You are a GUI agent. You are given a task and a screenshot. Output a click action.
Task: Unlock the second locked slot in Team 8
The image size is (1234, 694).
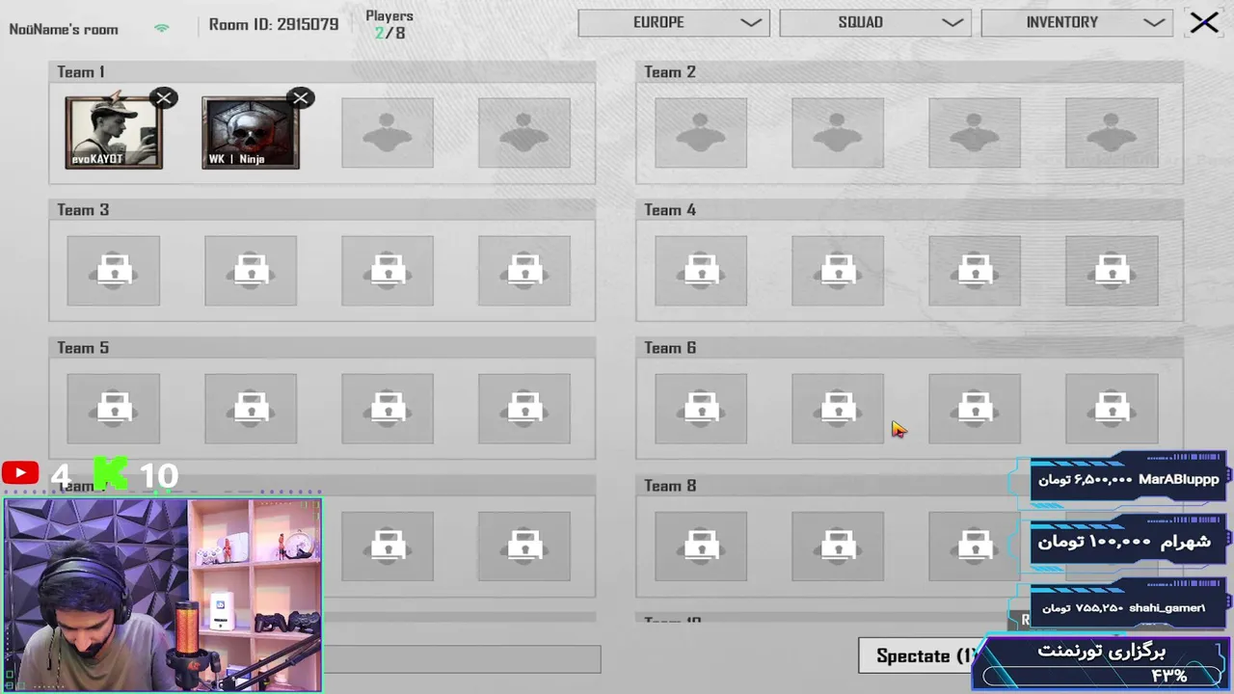pyautogui.click(x=838, y=547)
